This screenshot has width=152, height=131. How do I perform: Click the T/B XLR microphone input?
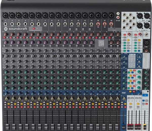click(x=146, y=43)
